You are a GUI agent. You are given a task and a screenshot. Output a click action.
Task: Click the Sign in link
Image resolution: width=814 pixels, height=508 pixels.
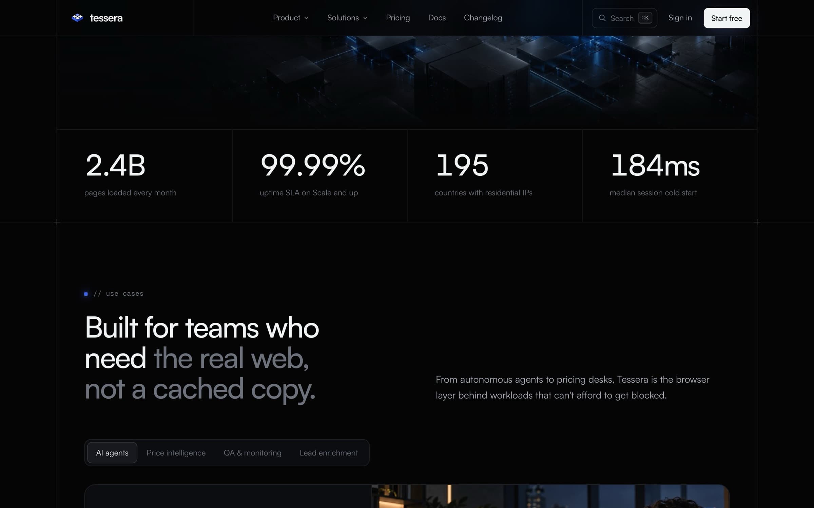pyautogui.click(x=680, y=18)
